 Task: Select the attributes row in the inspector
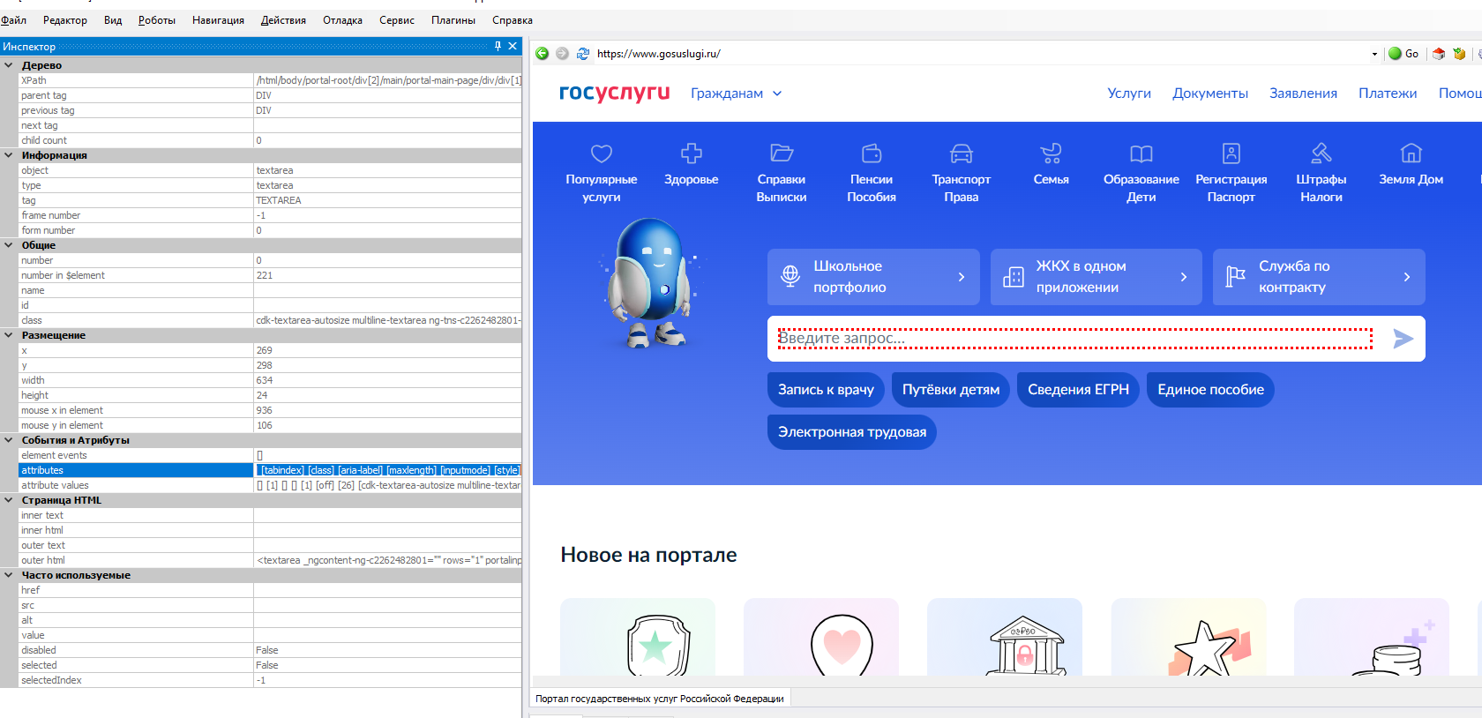(270, 470)
